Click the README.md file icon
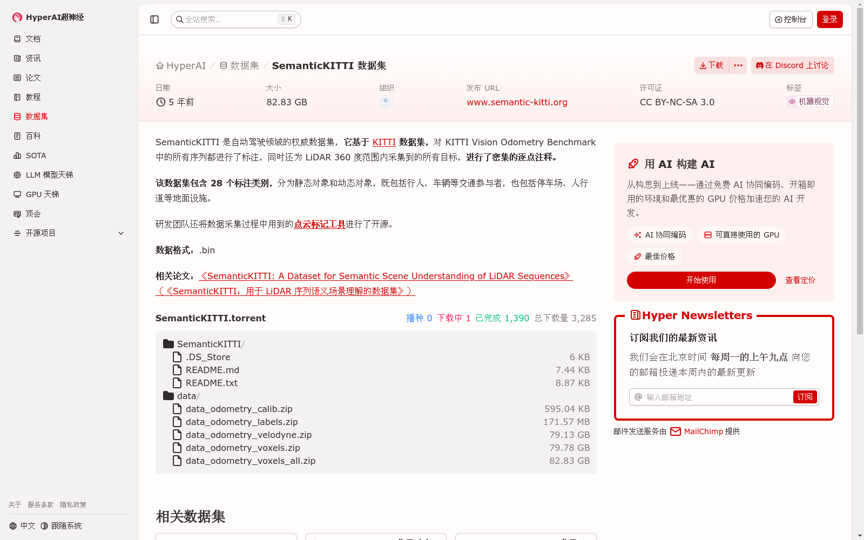This screenshot has width=864, height=540. [x=177, y=370]
